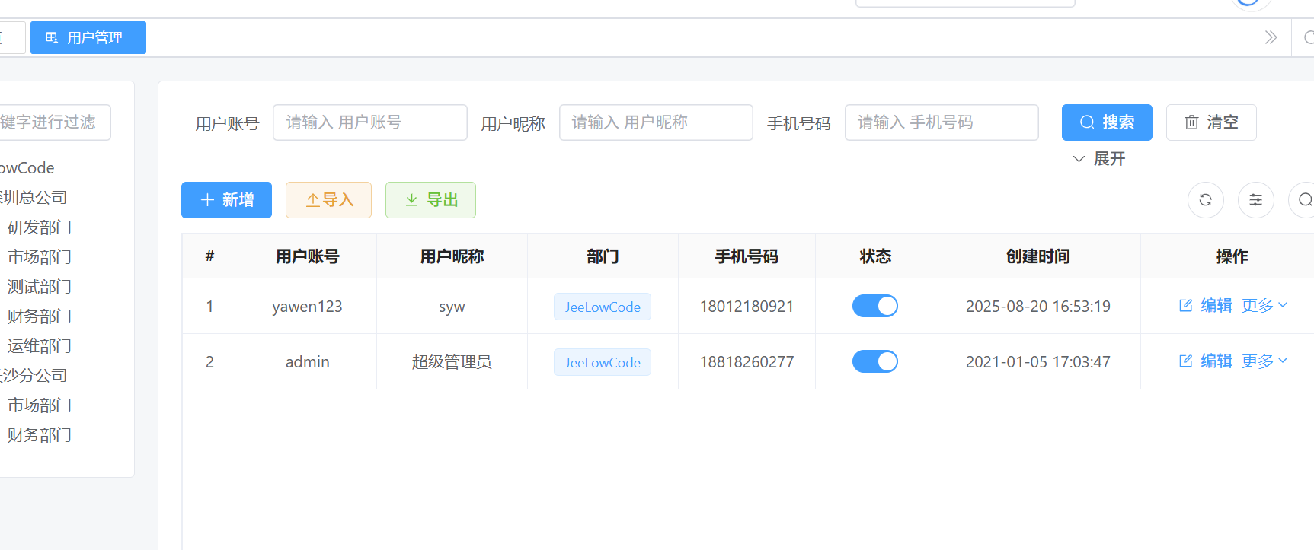Select the root JeeLowCode tree node
The width and height of the screenshot is (1314, 550).
pos(27,168)
